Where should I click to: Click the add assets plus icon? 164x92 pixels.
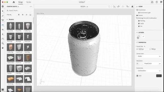pyautogui.click(x=3, y=6)
